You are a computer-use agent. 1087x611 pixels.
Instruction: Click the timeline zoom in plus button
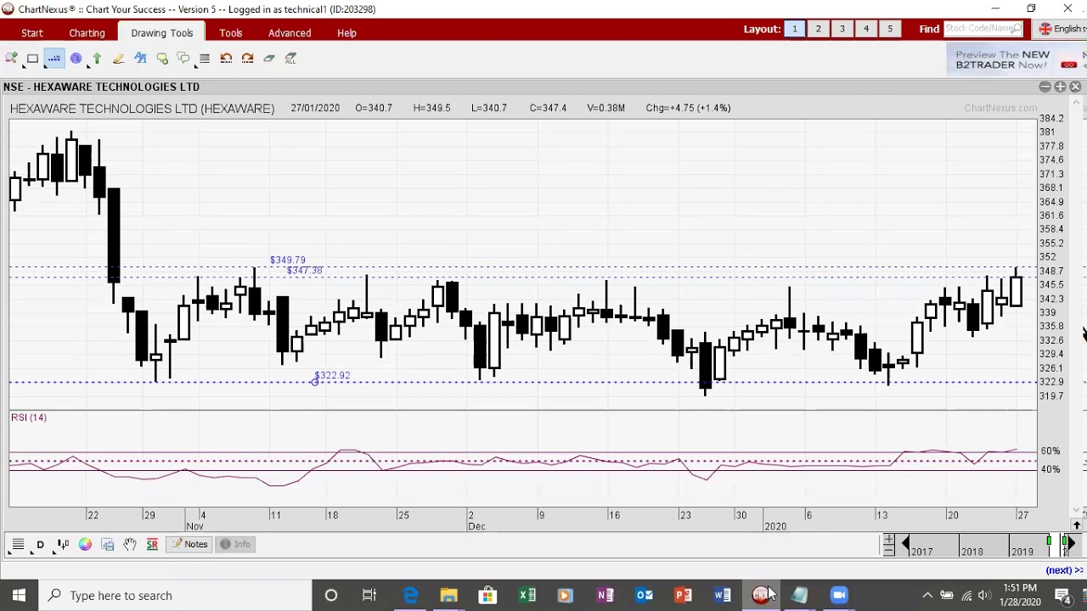(x=888, y=540)
